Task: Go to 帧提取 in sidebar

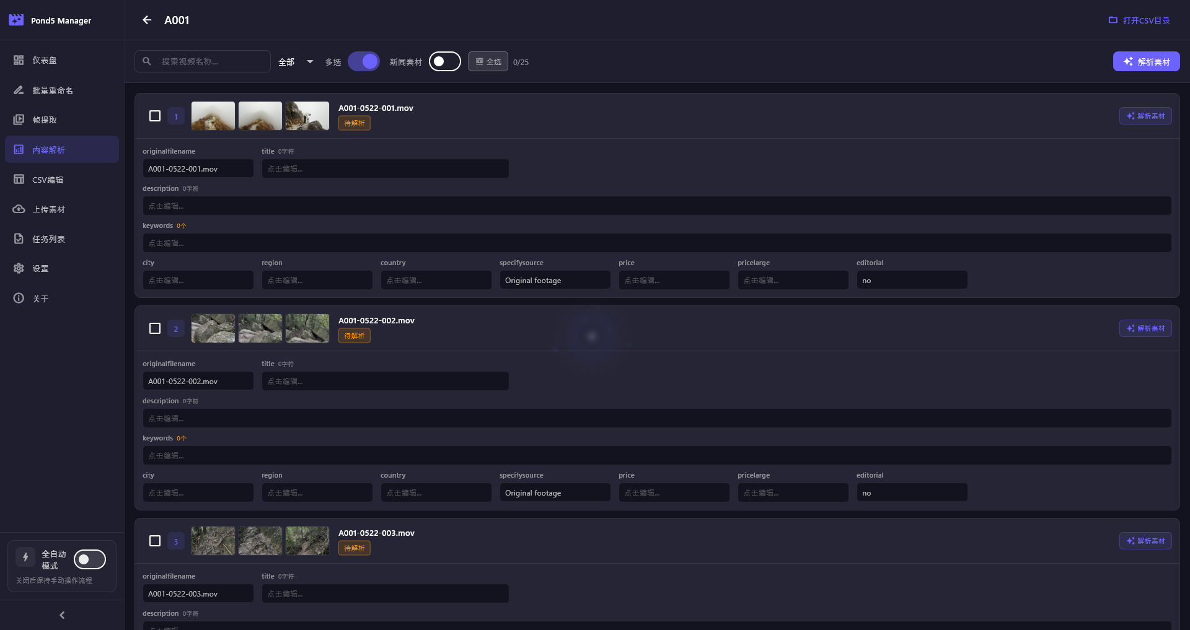Action: [x=62, y=120]
